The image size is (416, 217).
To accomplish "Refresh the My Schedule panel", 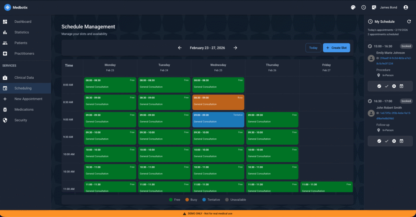I will point(409,21).
